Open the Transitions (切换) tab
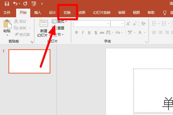173x115 pixels. coord(67,13)
